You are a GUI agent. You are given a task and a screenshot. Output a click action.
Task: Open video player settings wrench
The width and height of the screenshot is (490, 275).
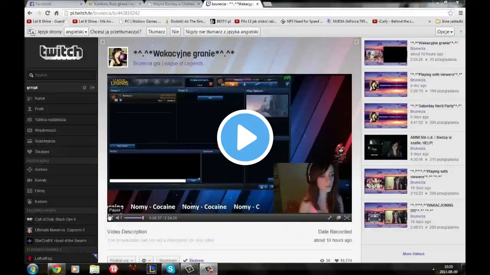[x=330, y=218]
